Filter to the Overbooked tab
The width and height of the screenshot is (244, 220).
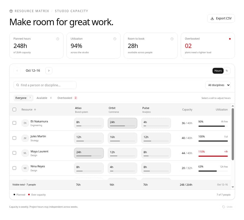pos(67,98)
